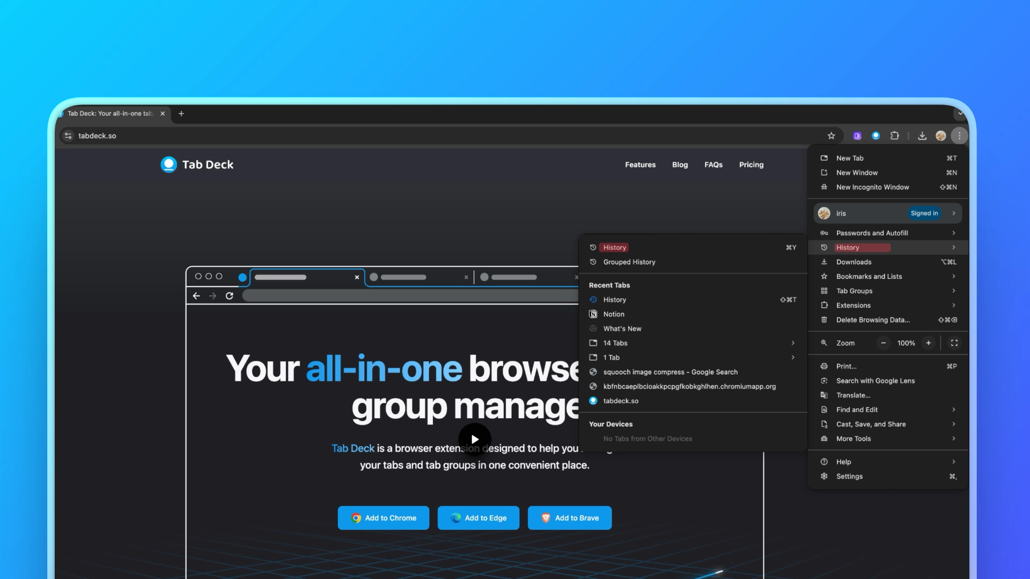
Task: Click the bookmark star icon in address bar
Action: click(x=831, y=136)
